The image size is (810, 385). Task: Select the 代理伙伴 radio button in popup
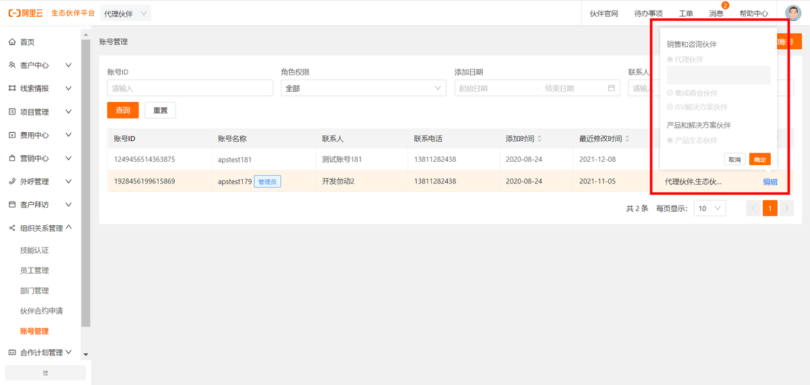670,59
